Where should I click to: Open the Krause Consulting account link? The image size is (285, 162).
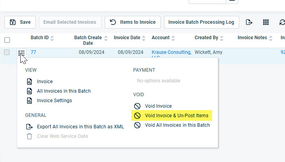click(171, 52)
